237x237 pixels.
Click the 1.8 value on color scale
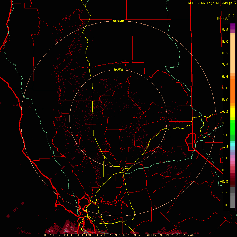[225, 147]
